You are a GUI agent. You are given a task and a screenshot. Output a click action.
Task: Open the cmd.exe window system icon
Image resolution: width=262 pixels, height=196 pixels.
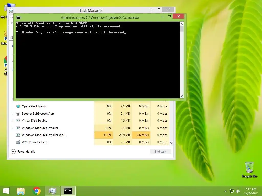click(x=18, y=18)
